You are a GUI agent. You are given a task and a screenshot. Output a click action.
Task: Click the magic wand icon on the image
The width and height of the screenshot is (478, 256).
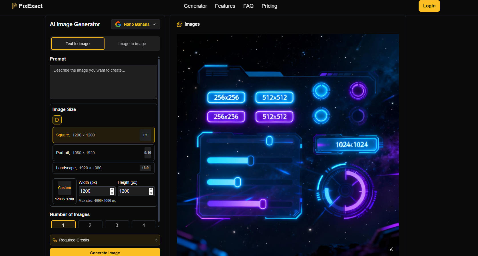point(391,249)
